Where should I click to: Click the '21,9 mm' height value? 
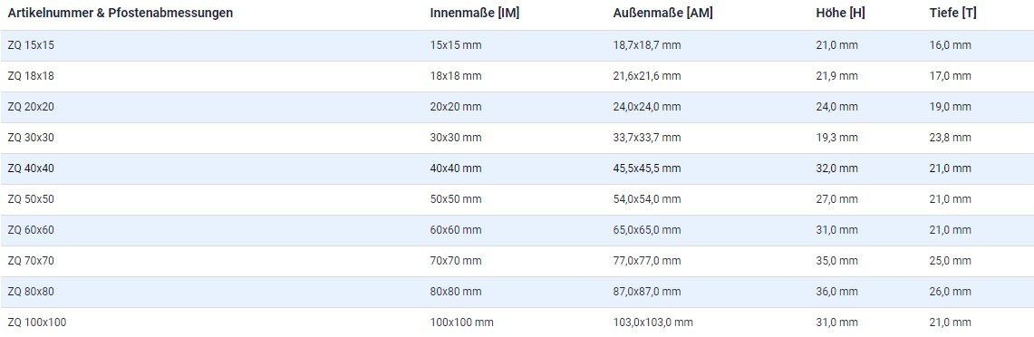[x=836, y=76]
